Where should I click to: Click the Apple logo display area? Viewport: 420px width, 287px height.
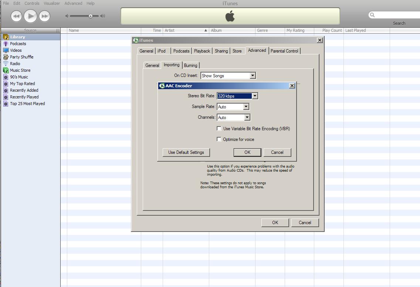(x=230, y=16)
